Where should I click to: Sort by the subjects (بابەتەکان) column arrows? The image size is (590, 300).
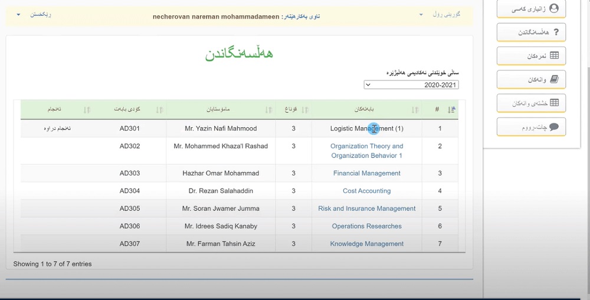click(x=415, y=110)
